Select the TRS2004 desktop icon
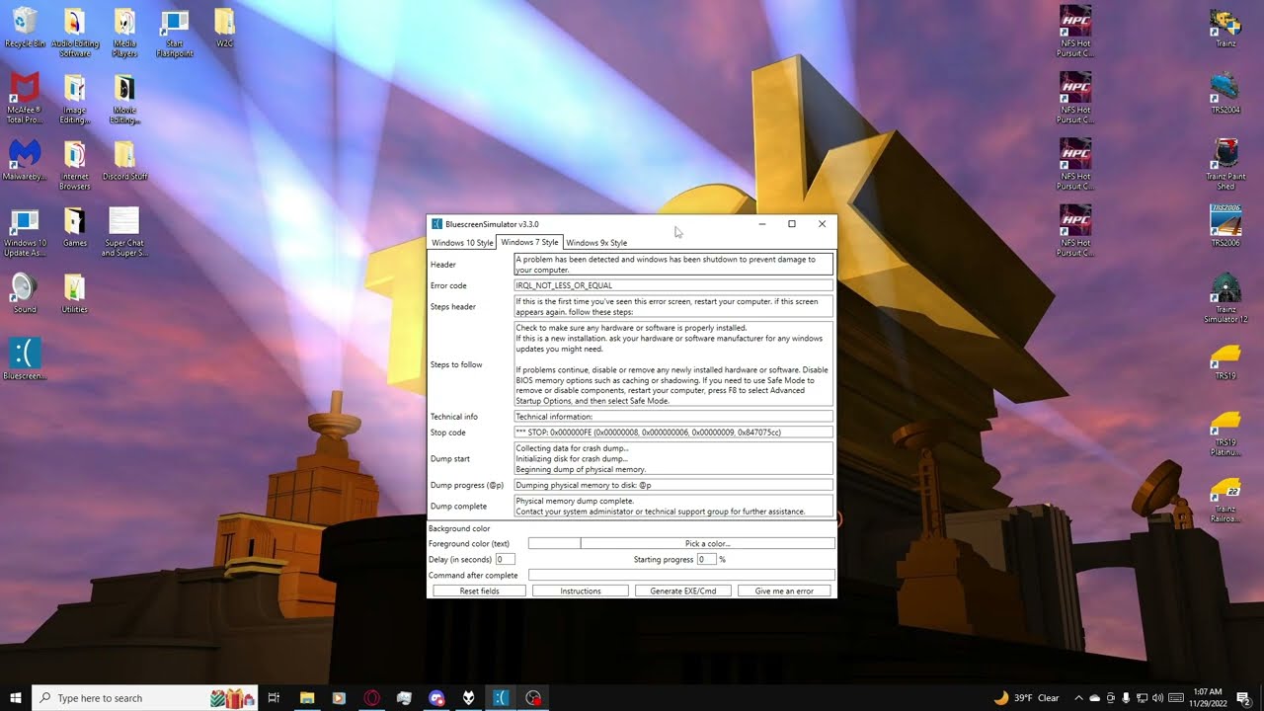The height and width of the screenshot is (711, 1264). click(x=1225, y=94)
